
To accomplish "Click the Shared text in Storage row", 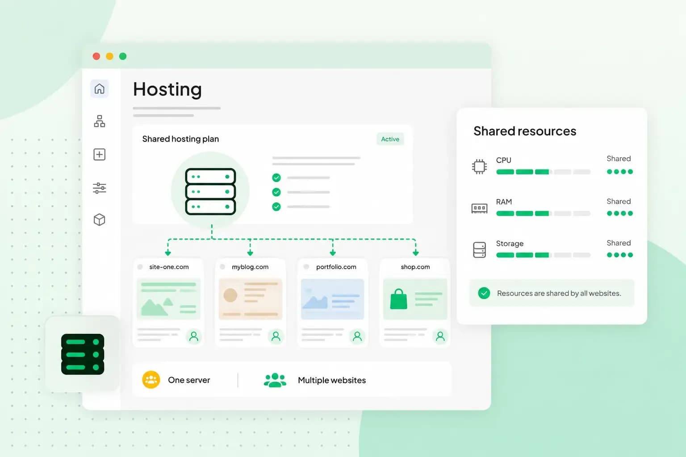I will [x=619, y=243].
